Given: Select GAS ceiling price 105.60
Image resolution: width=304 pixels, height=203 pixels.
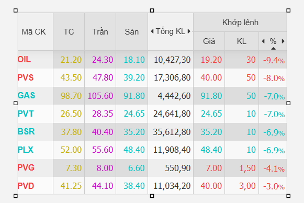Looking at the screenshot, I should (x=100, y=96).
